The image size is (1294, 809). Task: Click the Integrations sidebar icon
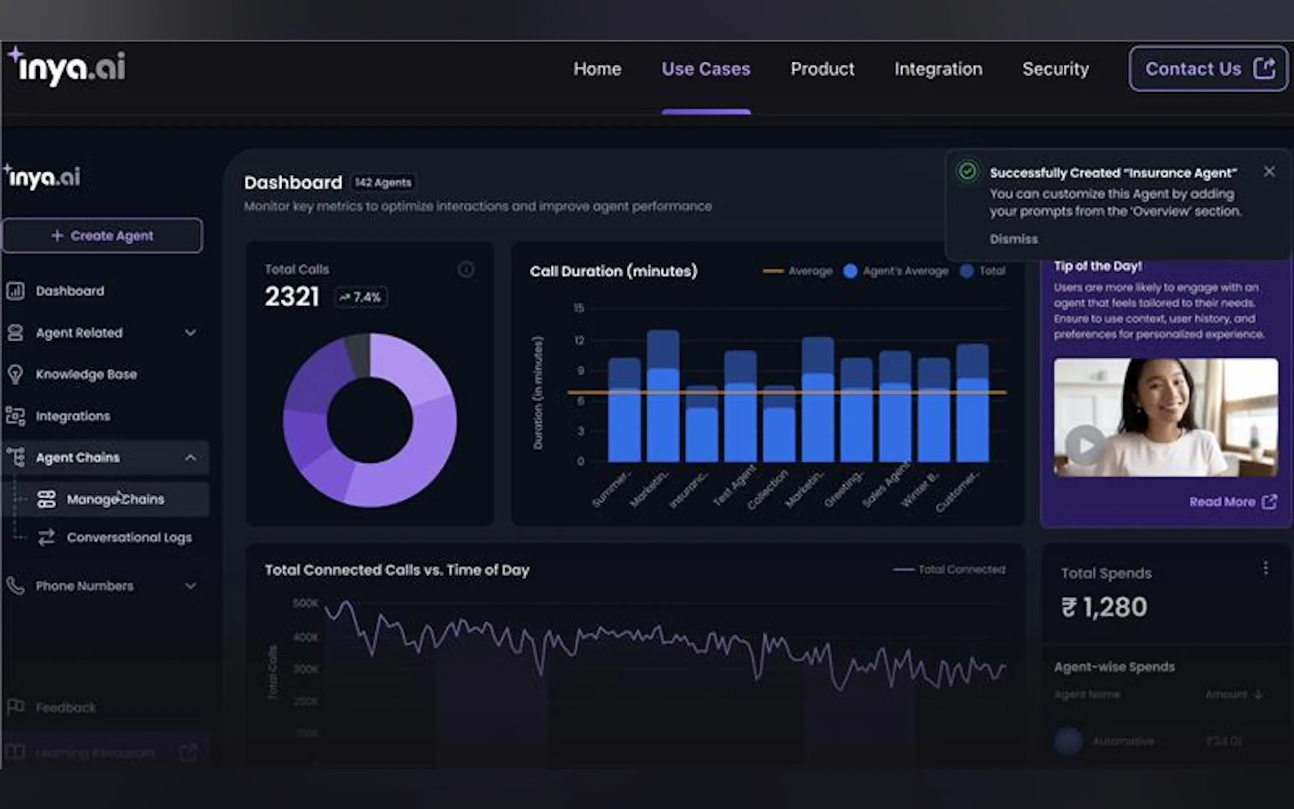pos(15,416)
